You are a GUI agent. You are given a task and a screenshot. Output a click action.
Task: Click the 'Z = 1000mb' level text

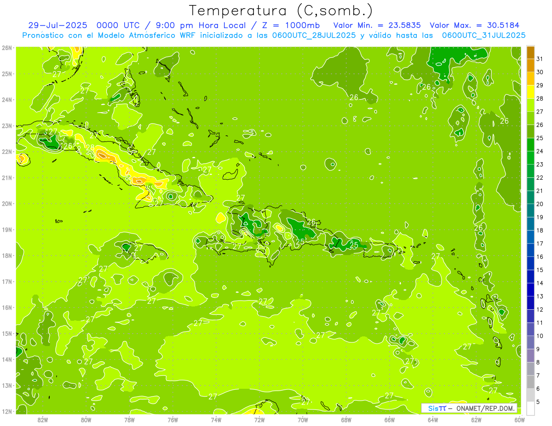(x=290, y=25)
